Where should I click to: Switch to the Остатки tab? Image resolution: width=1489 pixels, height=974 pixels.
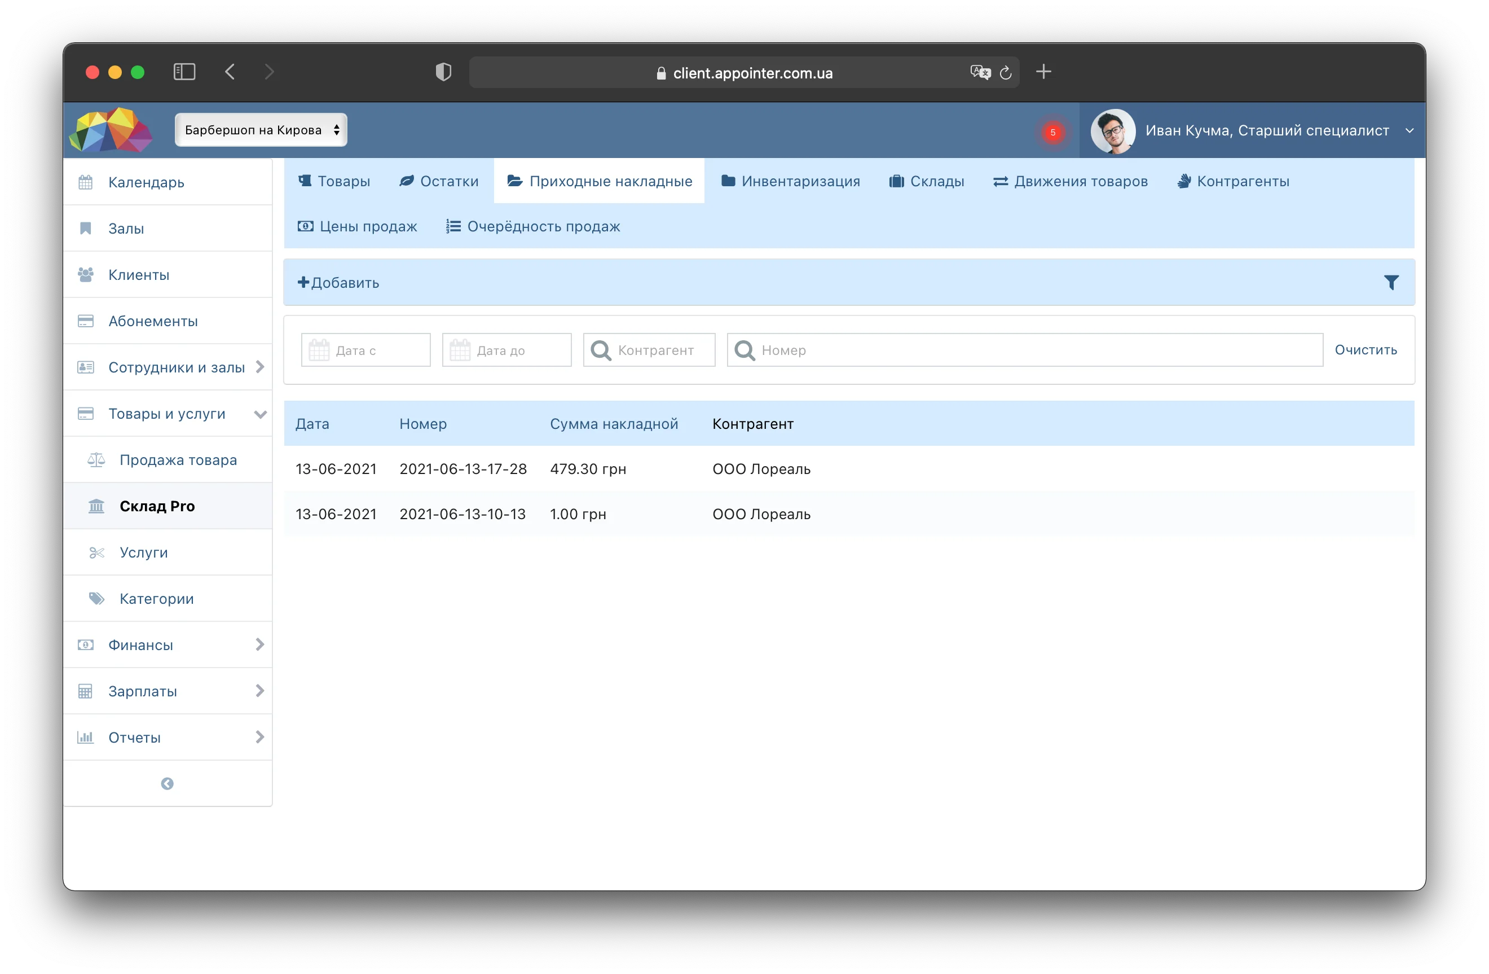(x=439, y=181)
